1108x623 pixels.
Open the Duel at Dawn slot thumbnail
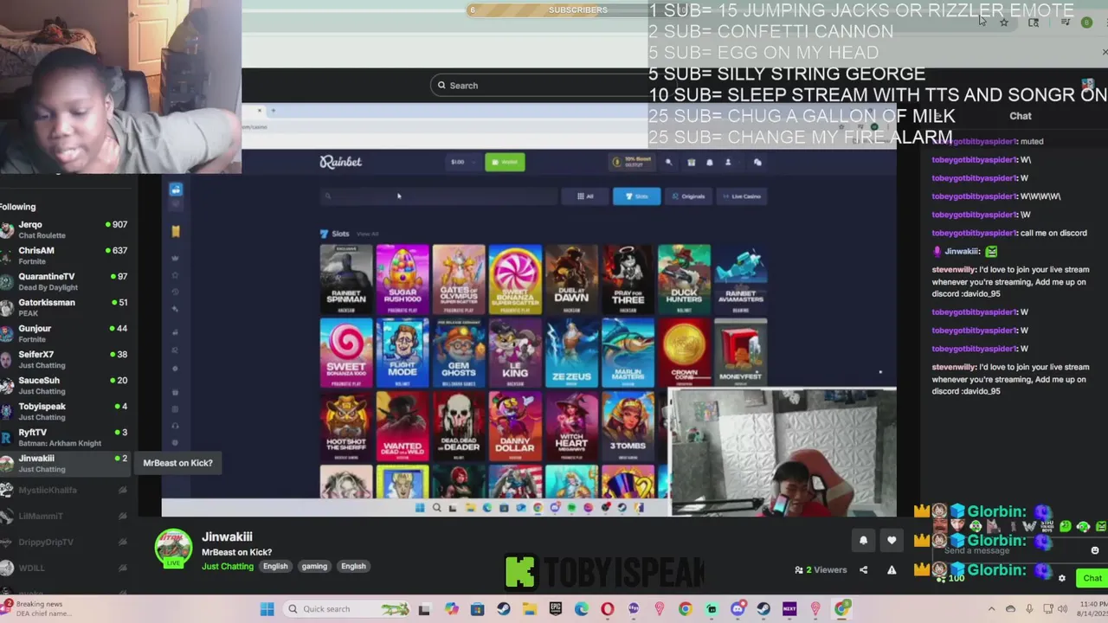(571, 279)
